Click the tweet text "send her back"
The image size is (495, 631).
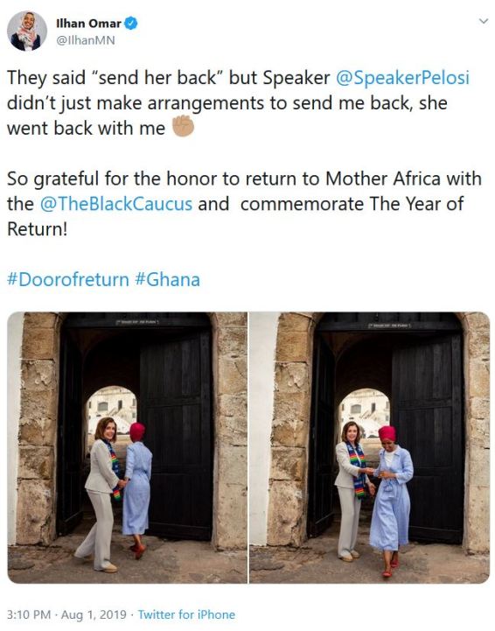155,78
